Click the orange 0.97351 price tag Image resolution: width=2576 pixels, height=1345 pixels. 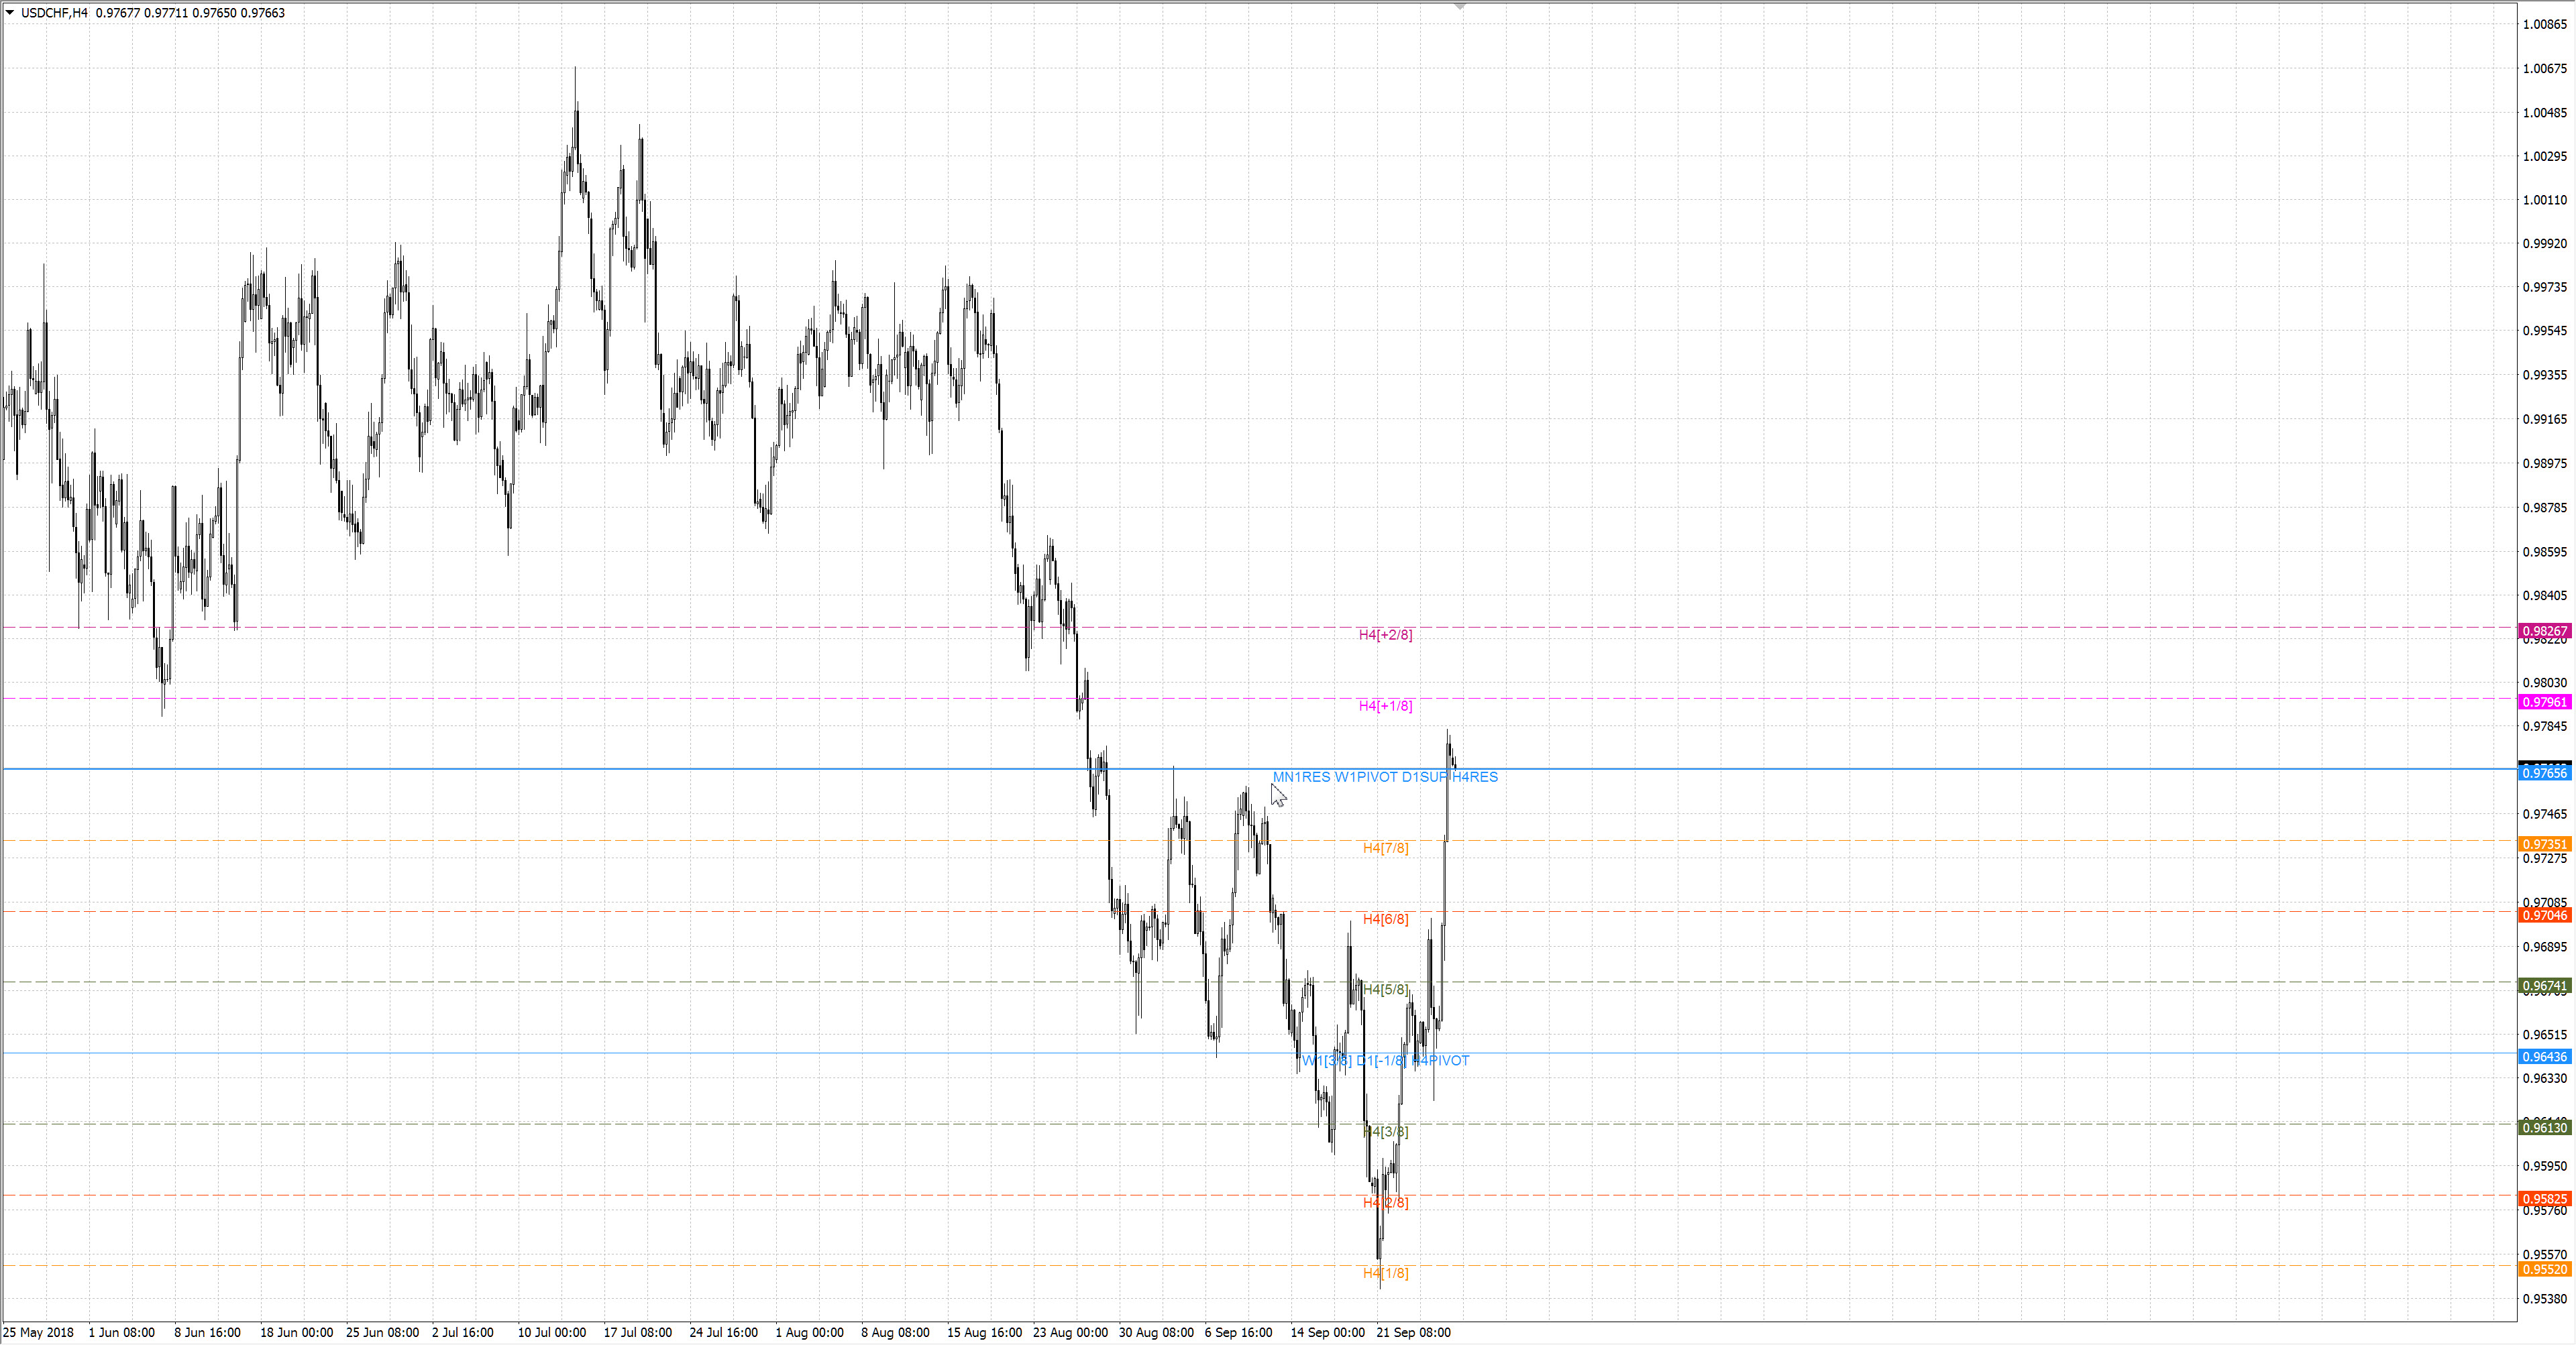[x=2543, y=844]
